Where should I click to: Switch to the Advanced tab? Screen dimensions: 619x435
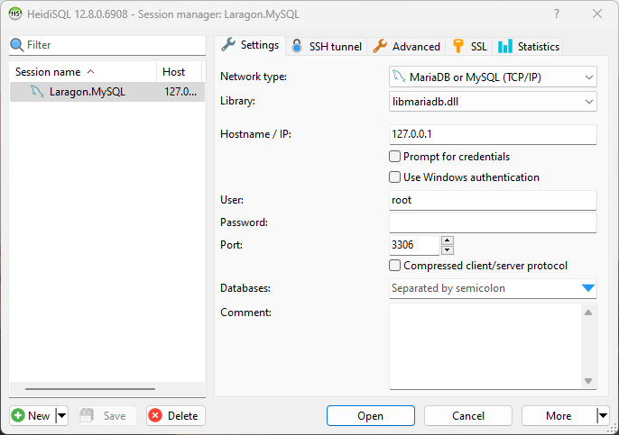point(407,46)
